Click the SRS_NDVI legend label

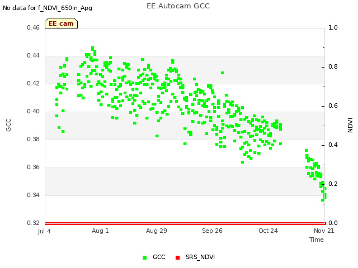[200, 257]
